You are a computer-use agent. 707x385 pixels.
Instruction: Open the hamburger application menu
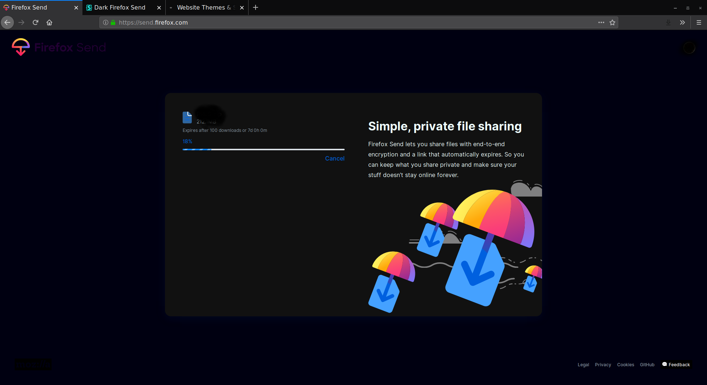pos(699,22)
